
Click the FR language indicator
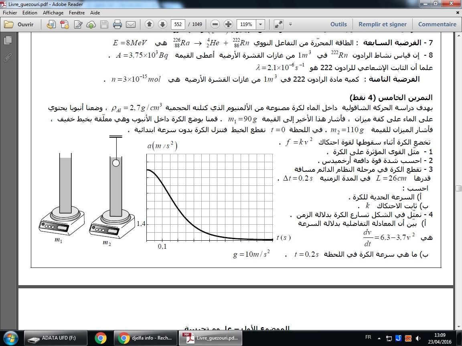[368, 337]
